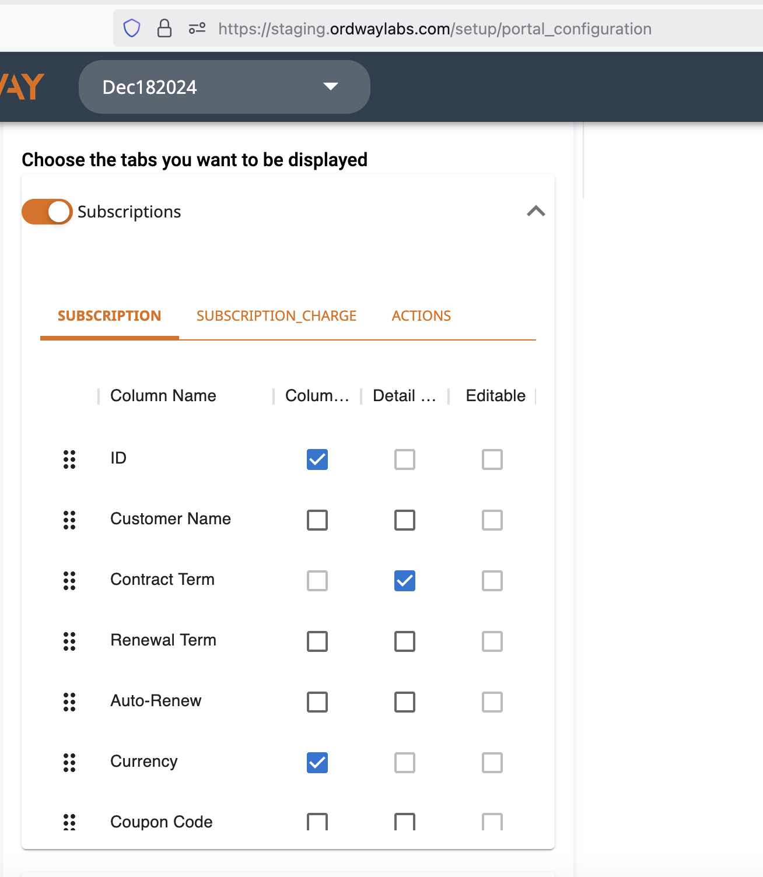Uncheck the ID column checkbox

pyautogui.click(x=317, y=459)
